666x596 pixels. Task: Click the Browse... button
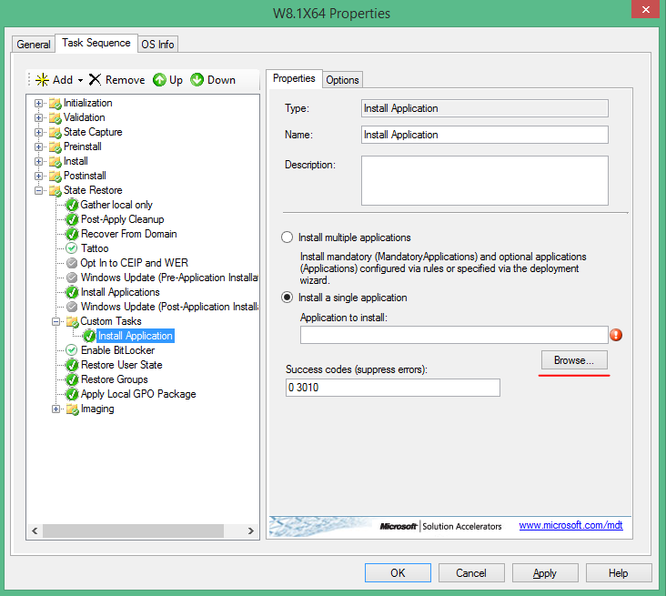tap(574, 360)
